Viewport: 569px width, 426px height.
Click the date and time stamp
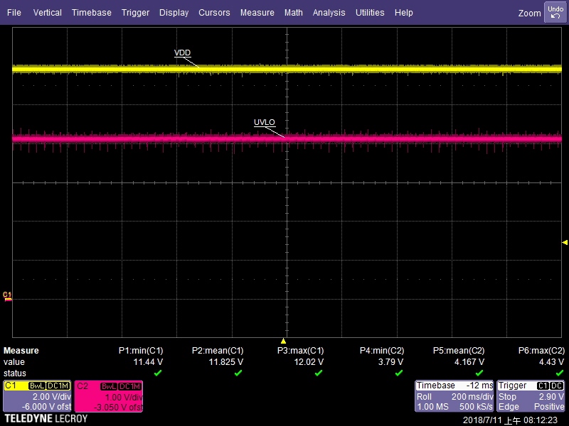point(510,420)
